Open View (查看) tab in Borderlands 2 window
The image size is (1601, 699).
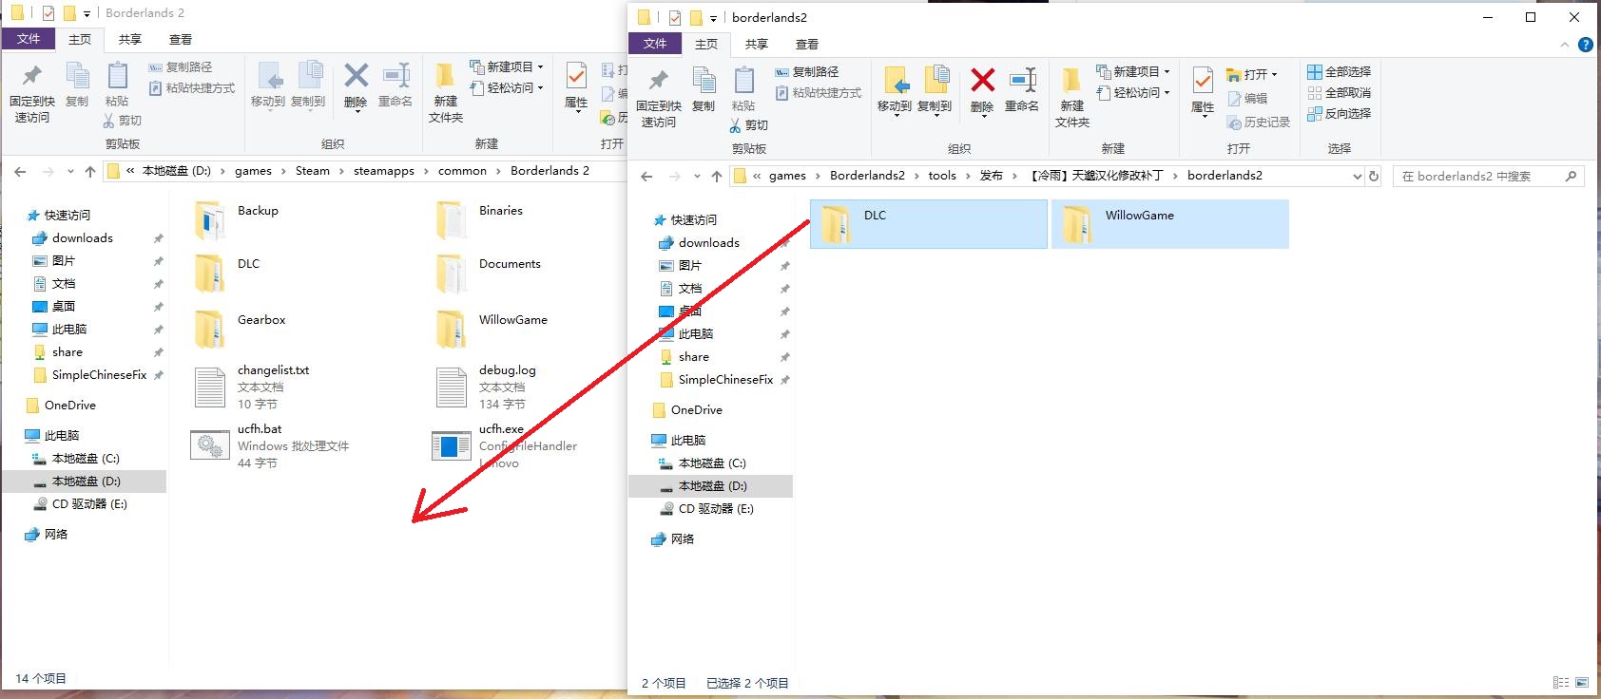181,39
